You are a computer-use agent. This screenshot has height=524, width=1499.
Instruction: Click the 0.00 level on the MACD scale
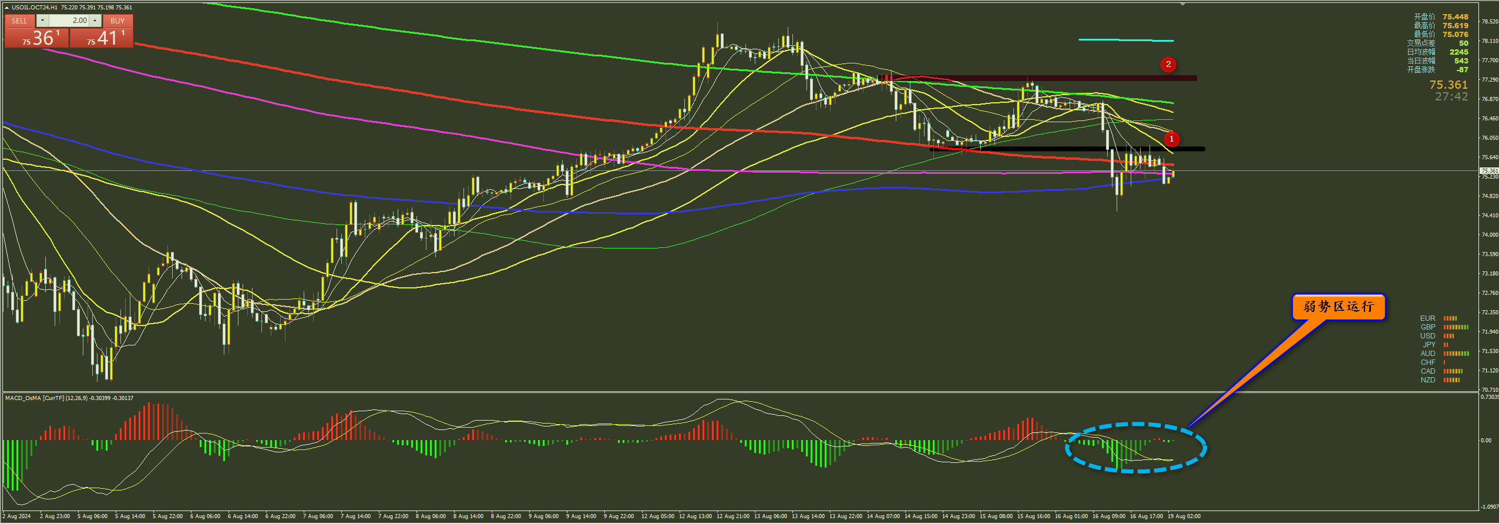coord(1485,441)
